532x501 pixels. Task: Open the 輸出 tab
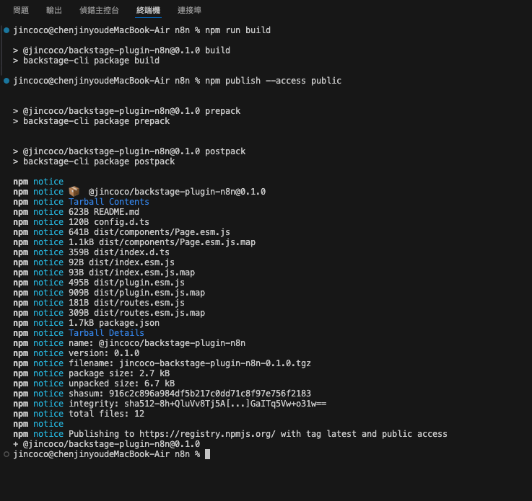(x=54, y=11)
